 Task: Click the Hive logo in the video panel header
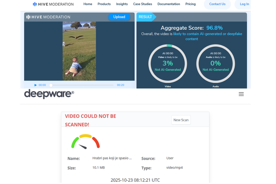[x=48, y=17]
